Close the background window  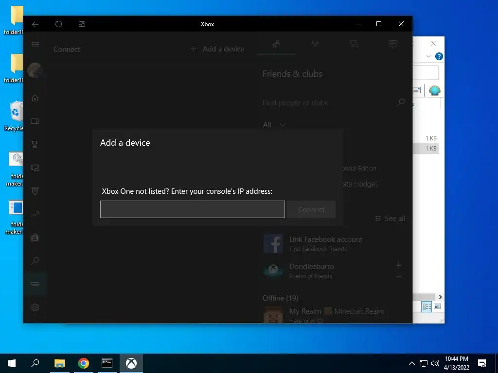(433, 43)
